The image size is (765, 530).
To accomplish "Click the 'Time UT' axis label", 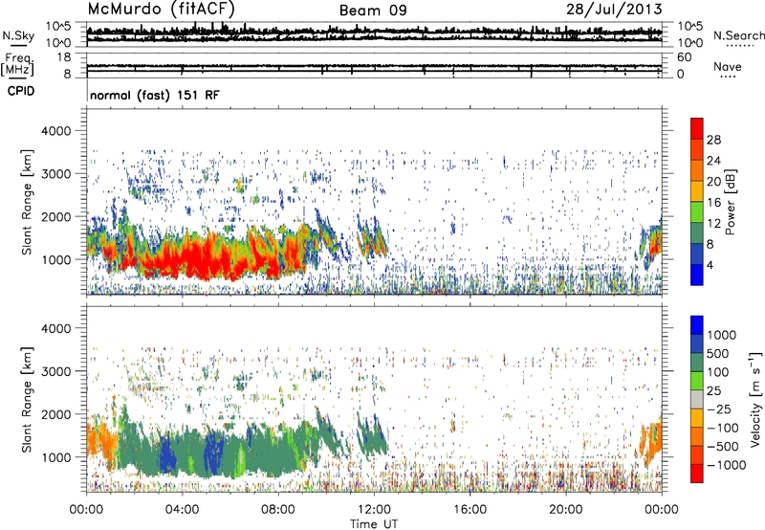I will [x=374, y=524].
